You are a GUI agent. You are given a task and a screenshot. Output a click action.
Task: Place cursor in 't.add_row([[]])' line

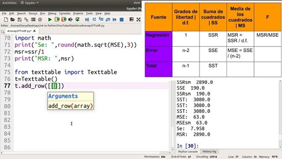(x=39, y=86)
